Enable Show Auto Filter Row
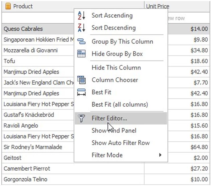Image resolution: width=211 pixels, height=186 pixels. click(120, 143)
